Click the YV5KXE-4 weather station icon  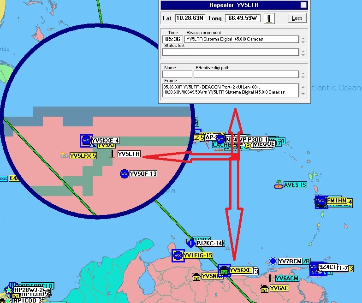point(85,140)
